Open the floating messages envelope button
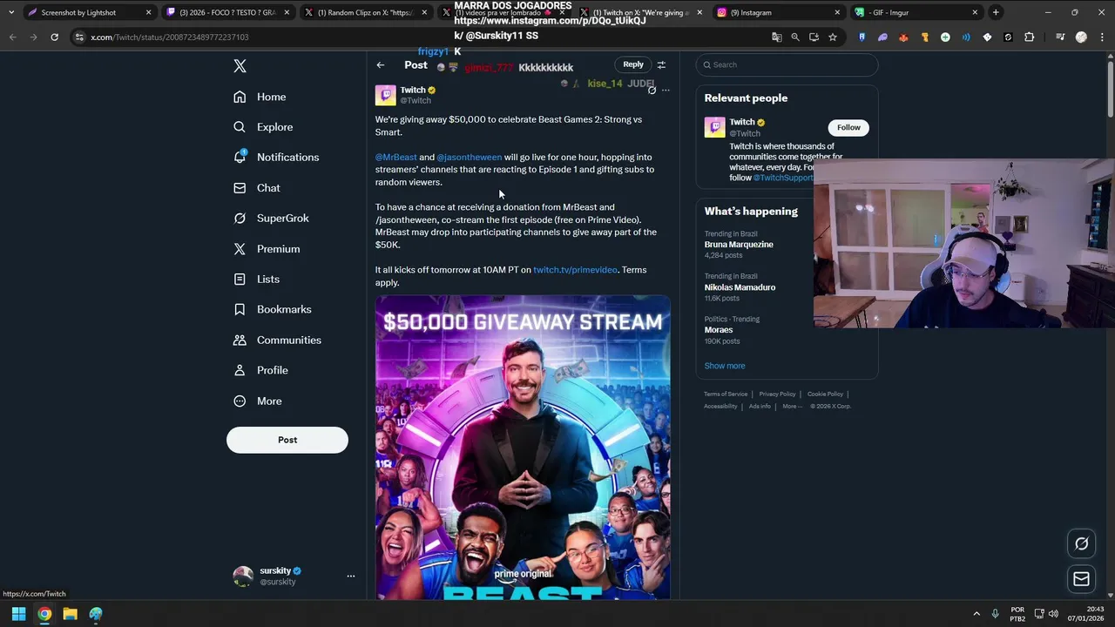 tap(1081, 578)
